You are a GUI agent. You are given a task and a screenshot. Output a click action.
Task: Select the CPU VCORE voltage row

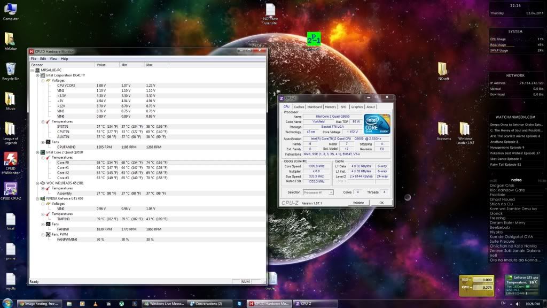[x=160, y=85]
